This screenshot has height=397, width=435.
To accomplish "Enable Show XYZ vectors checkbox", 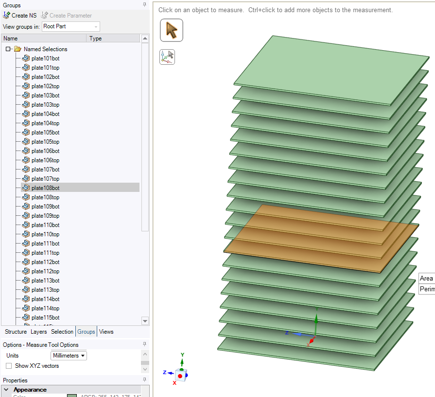I will click(9, 366).
